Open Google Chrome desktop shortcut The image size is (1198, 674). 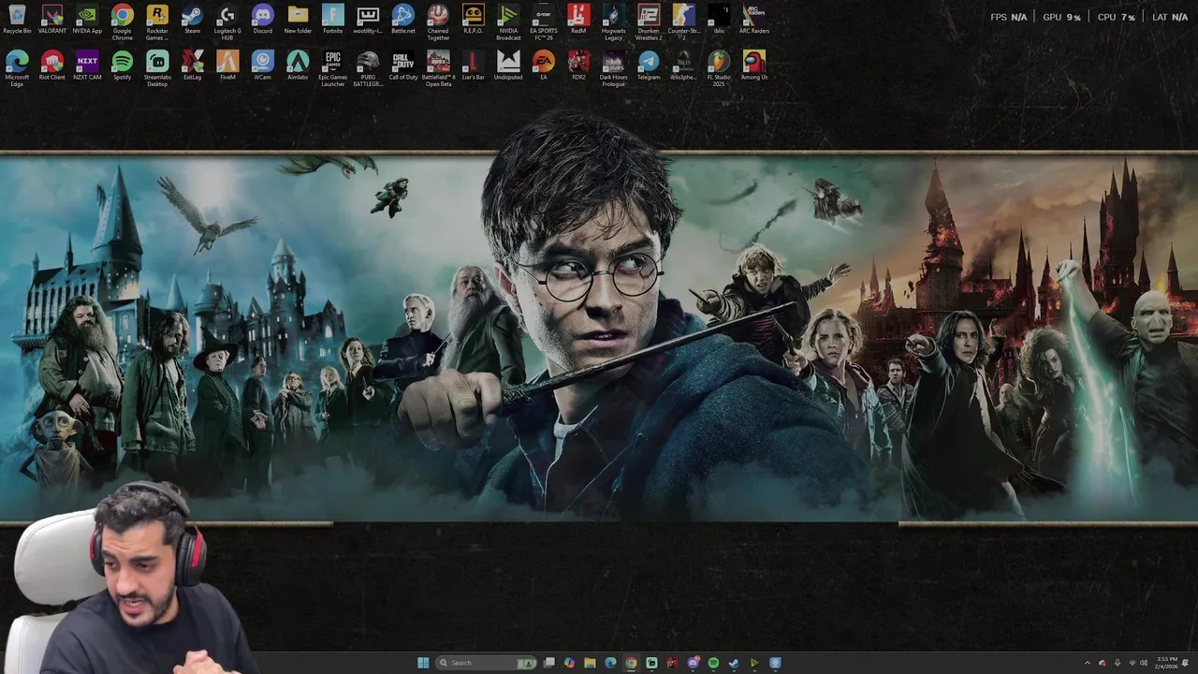click(x=123, y=22)
